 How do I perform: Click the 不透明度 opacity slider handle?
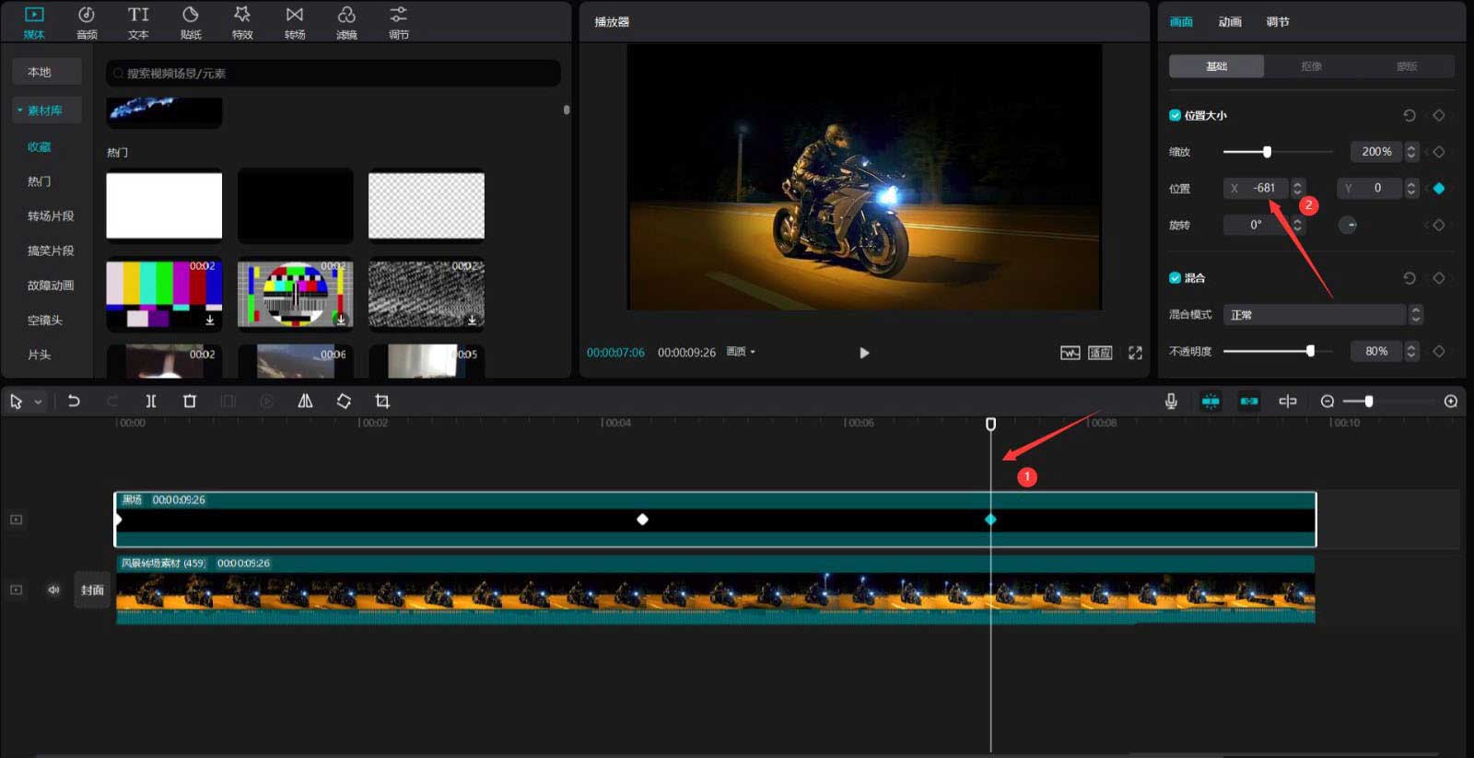1310,351
